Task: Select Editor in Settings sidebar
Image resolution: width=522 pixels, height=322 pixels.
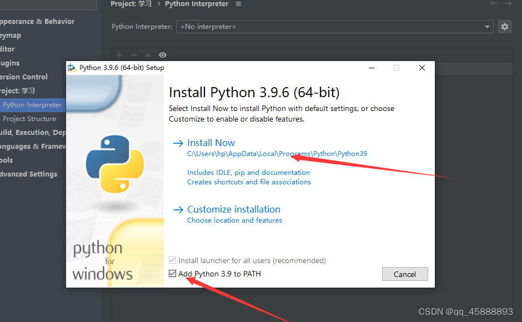Action: 7,49
